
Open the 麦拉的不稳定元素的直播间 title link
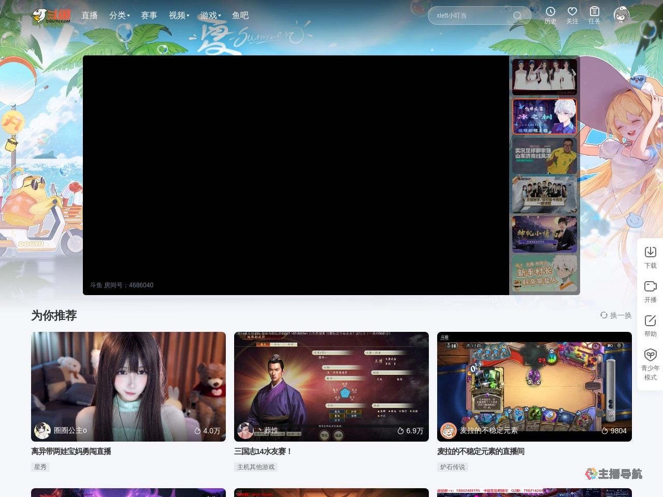coord(481,451)
